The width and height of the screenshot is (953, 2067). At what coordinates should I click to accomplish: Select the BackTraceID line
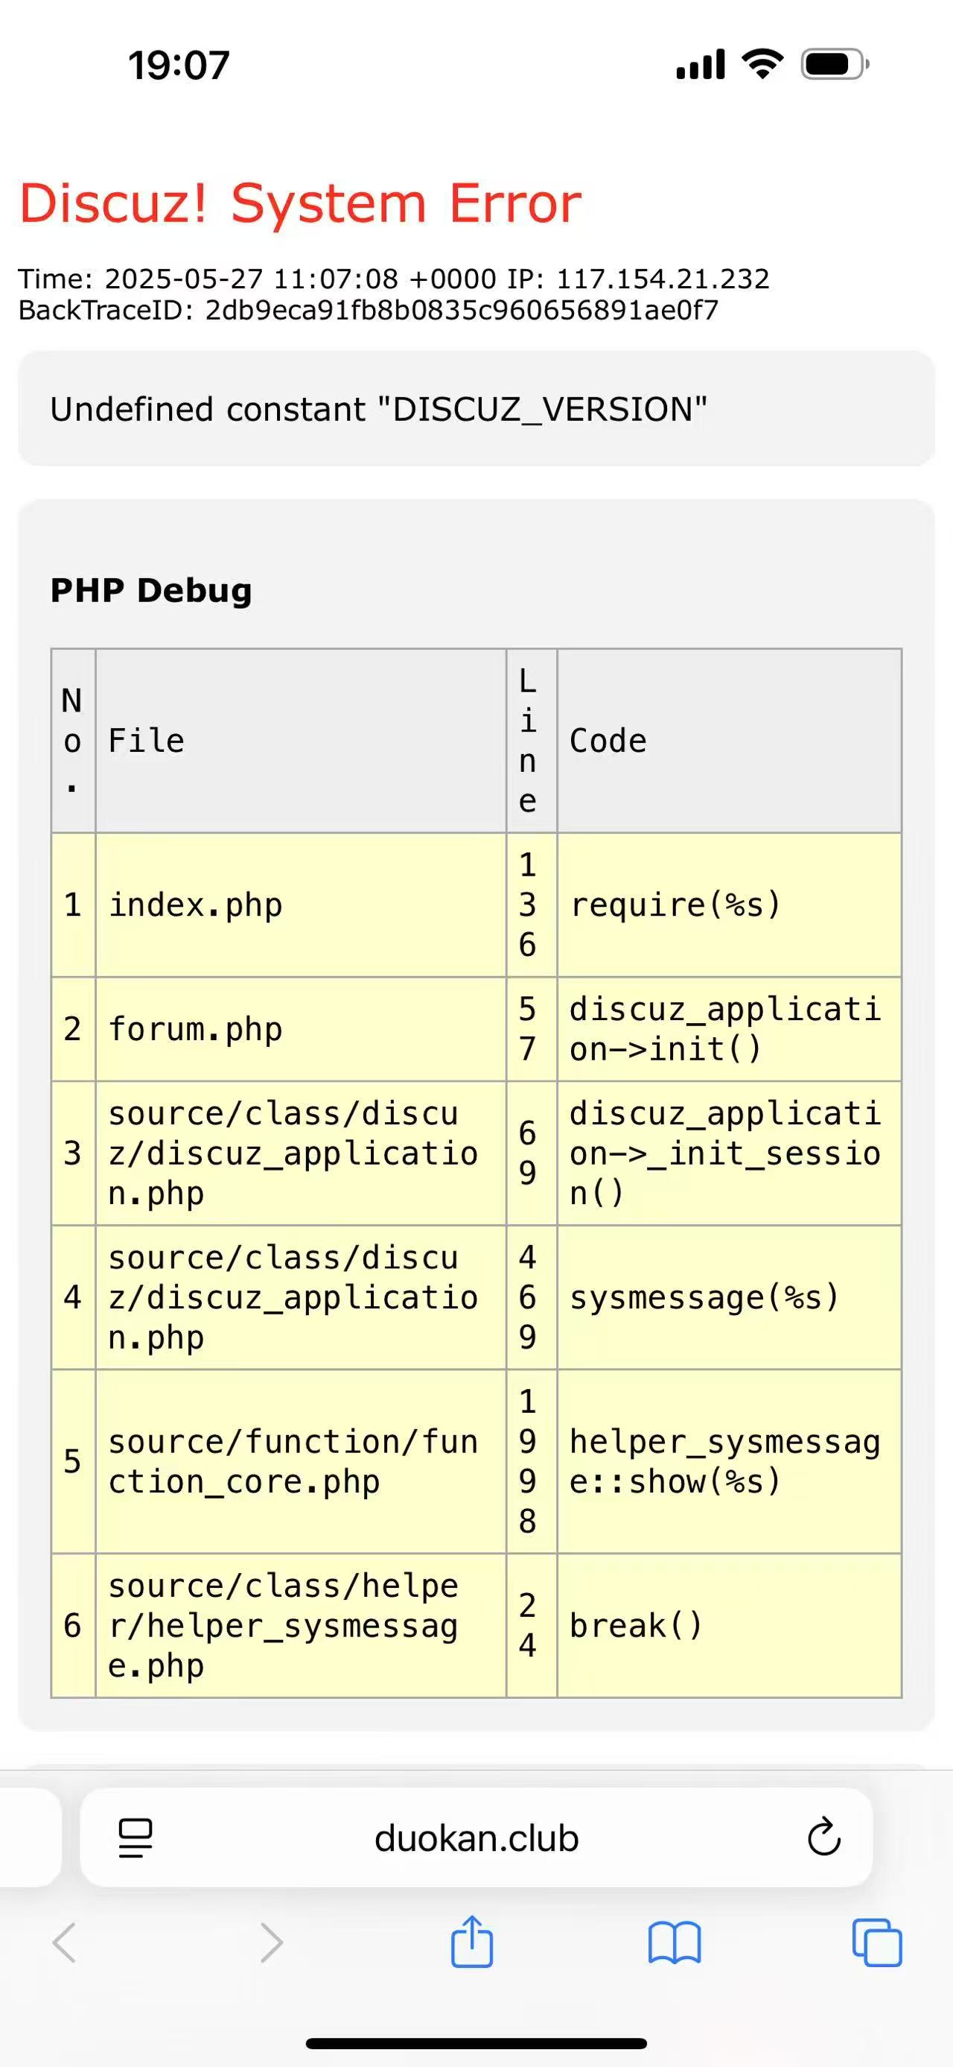(x=369, y=310)
